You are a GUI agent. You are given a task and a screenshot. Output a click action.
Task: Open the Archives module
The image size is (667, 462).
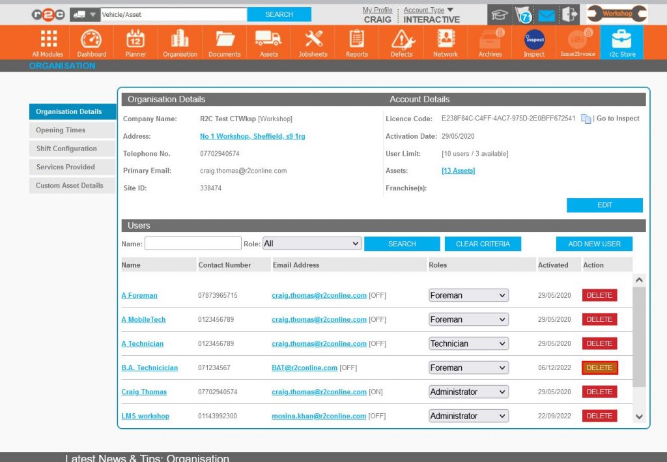coord(489,42)
